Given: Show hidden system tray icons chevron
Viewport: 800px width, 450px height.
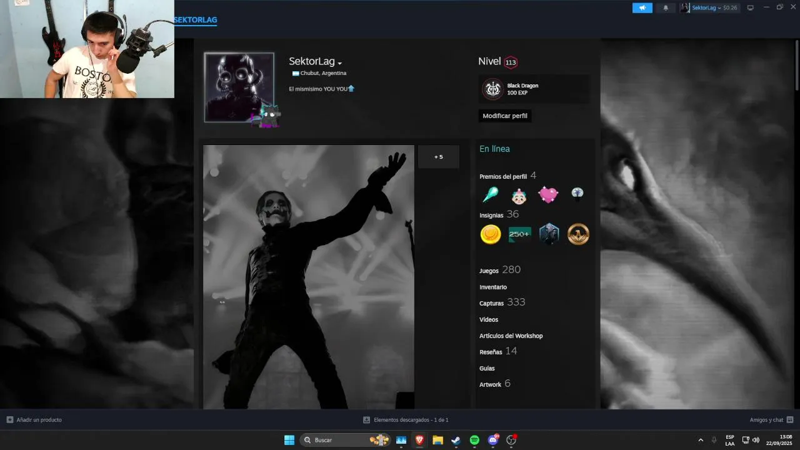Looking at the screenshot, I should tap(701, 440).
